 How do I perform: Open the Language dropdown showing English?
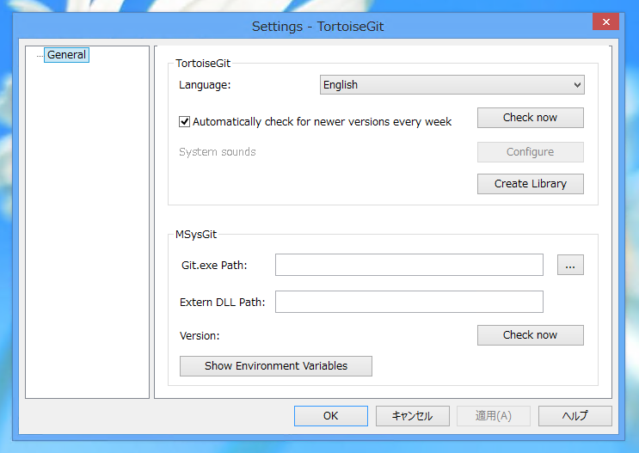452,85
